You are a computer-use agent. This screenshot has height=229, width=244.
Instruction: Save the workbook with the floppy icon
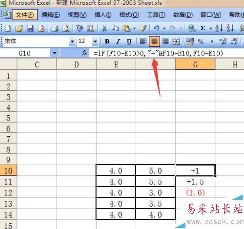[x=30, y=28]
